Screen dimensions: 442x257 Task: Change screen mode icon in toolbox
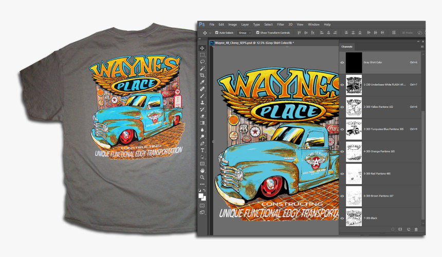tap(202, 212)
